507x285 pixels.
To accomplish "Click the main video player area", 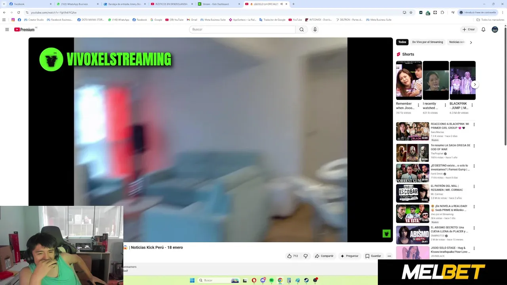I will (x=210, y=140).
